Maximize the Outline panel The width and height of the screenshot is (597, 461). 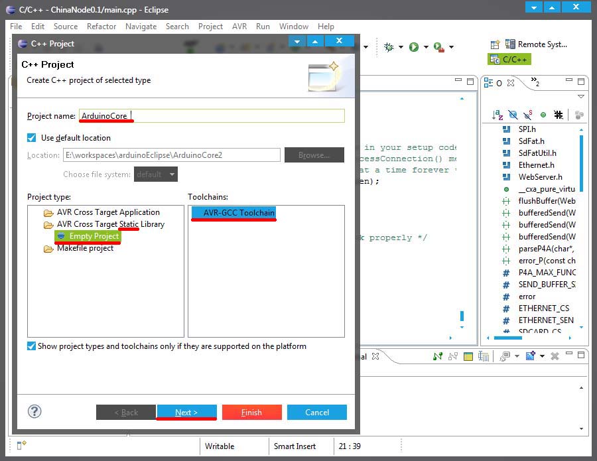(581, 82)
